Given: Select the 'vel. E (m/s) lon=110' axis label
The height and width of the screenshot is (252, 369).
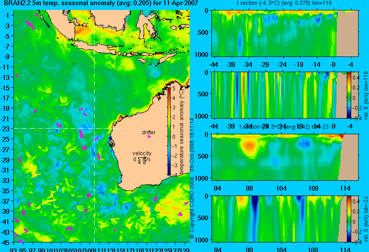Looking at the screenshot, I should (x=366, y=96).
